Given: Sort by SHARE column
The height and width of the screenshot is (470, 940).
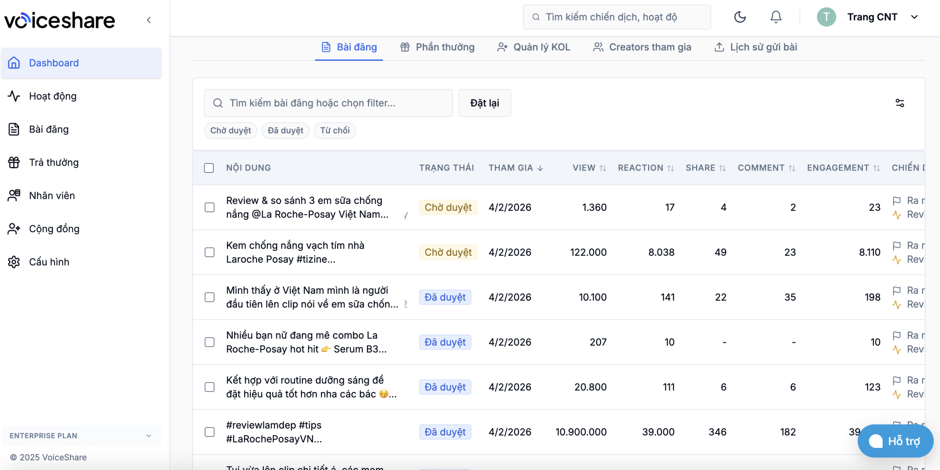Looking at the screenshot, I should [x=706, y=168].
